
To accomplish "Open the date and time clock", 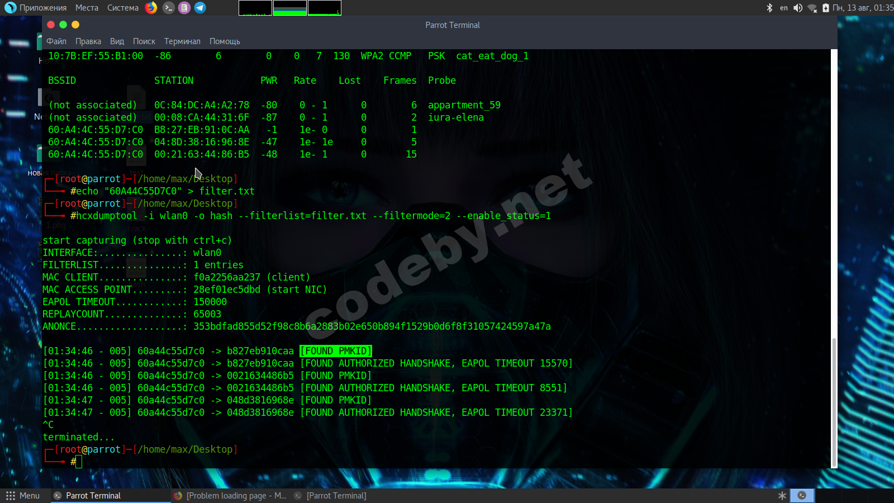I will (x=863, y=8).
